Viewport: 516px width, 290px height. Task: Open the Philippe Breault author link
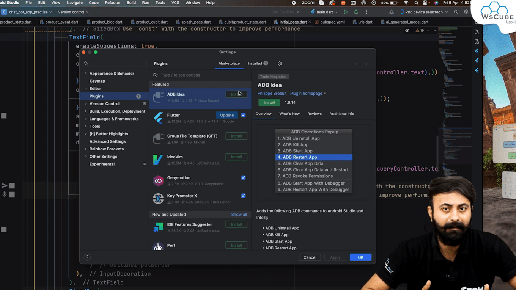click(272, 94)
